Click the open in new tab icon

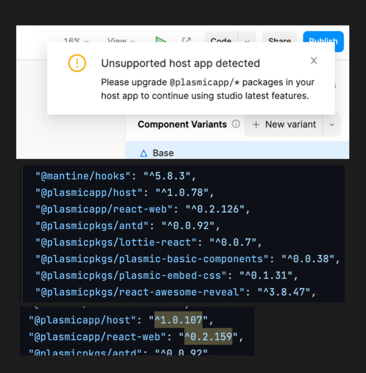tap(187, 40)
